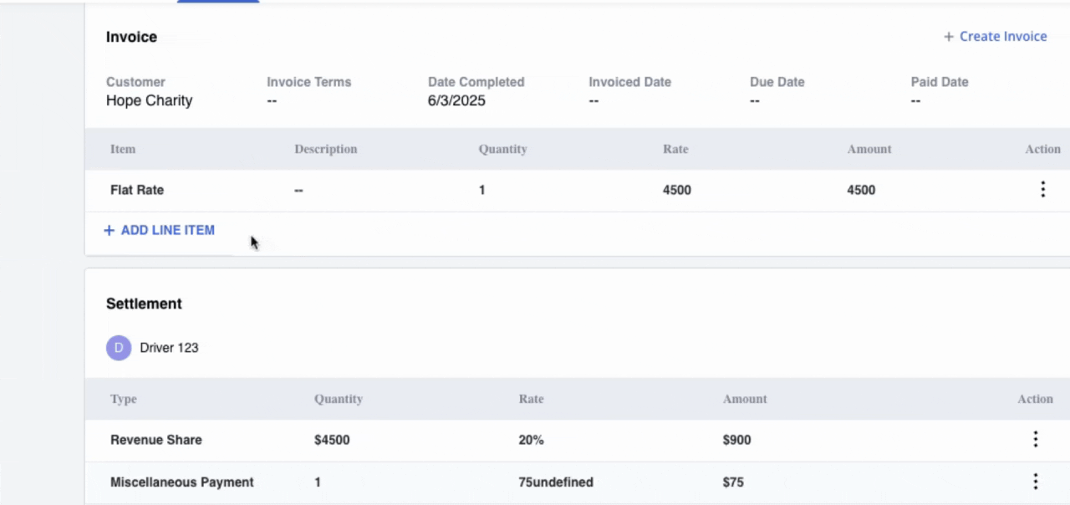Click the settlement table Type header
The width and height of the screenshot is (1070, 505).
pos(124,399)
